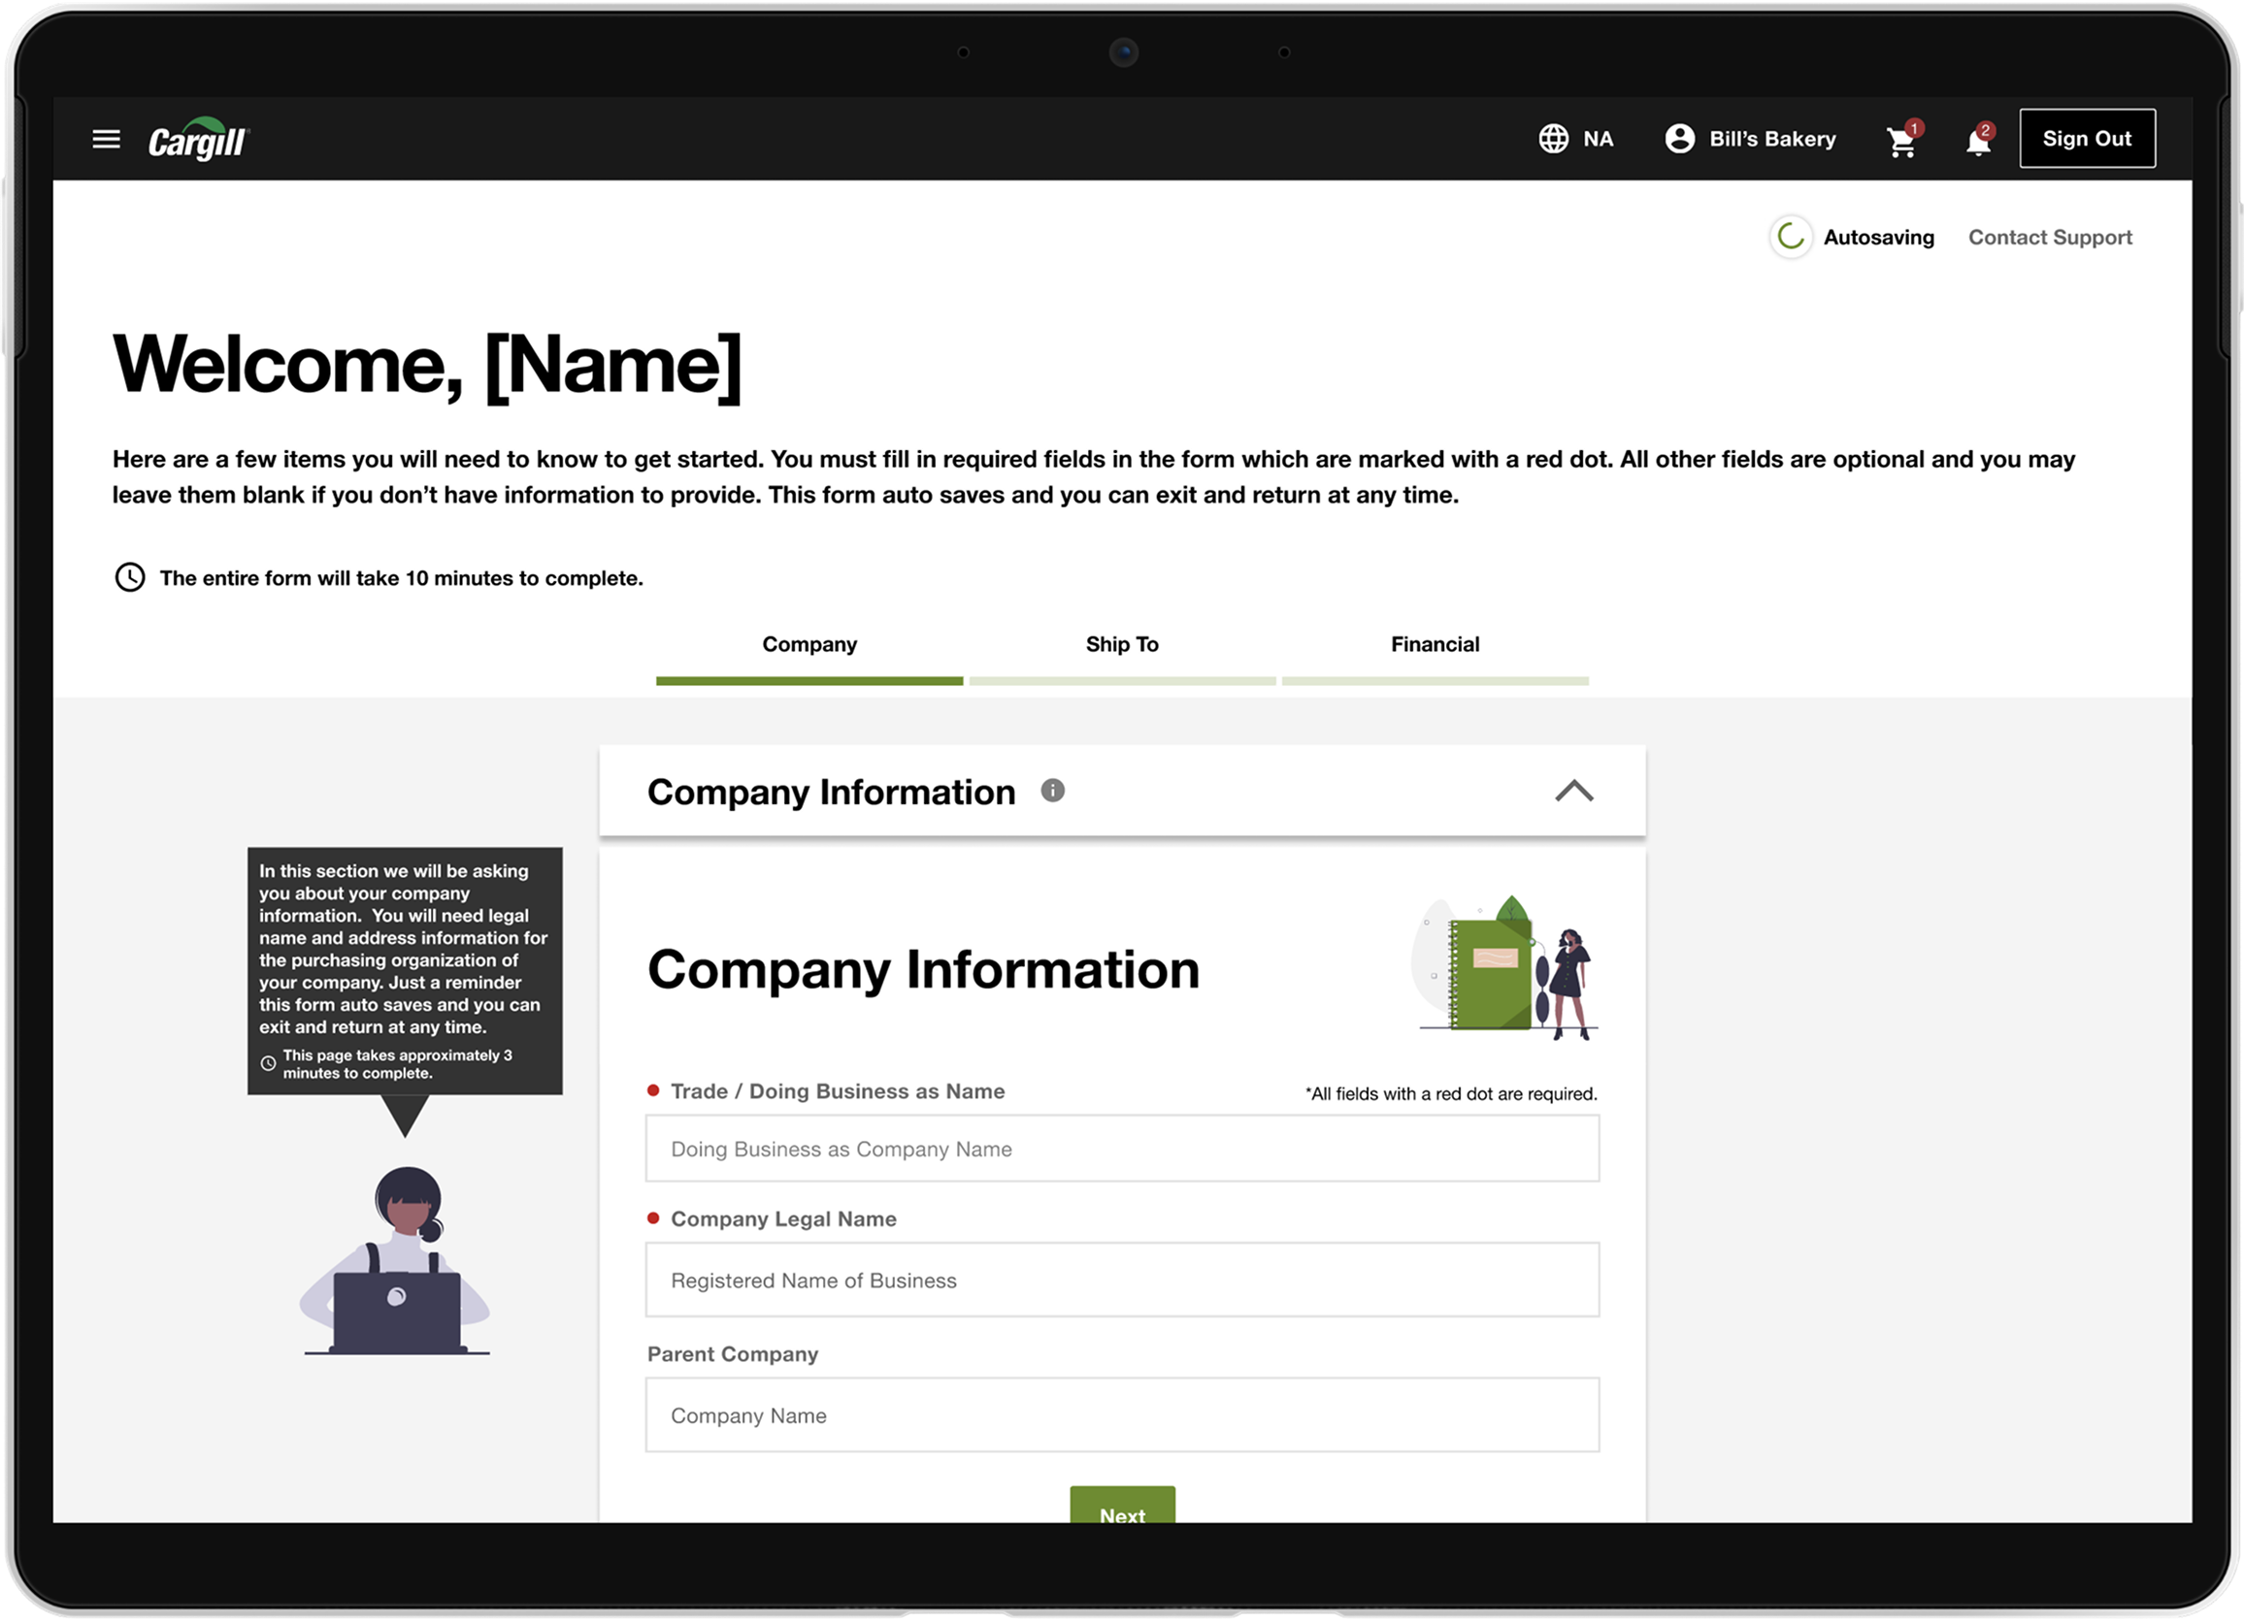Screen dimensions: 2244x1622
Task: Open the Bill's Bakery account name
Action: 1772,140
